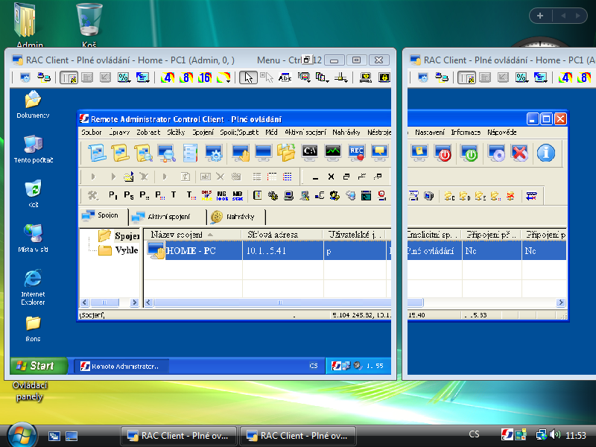Click monitor-gear settings icon in left RAC Client toolbar
This screenshot has width=596, height=447.
tap(25, 78)
